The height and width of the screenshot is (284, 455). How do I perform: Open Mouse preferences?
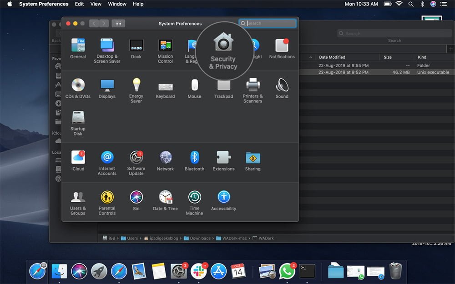coord(194,89)
